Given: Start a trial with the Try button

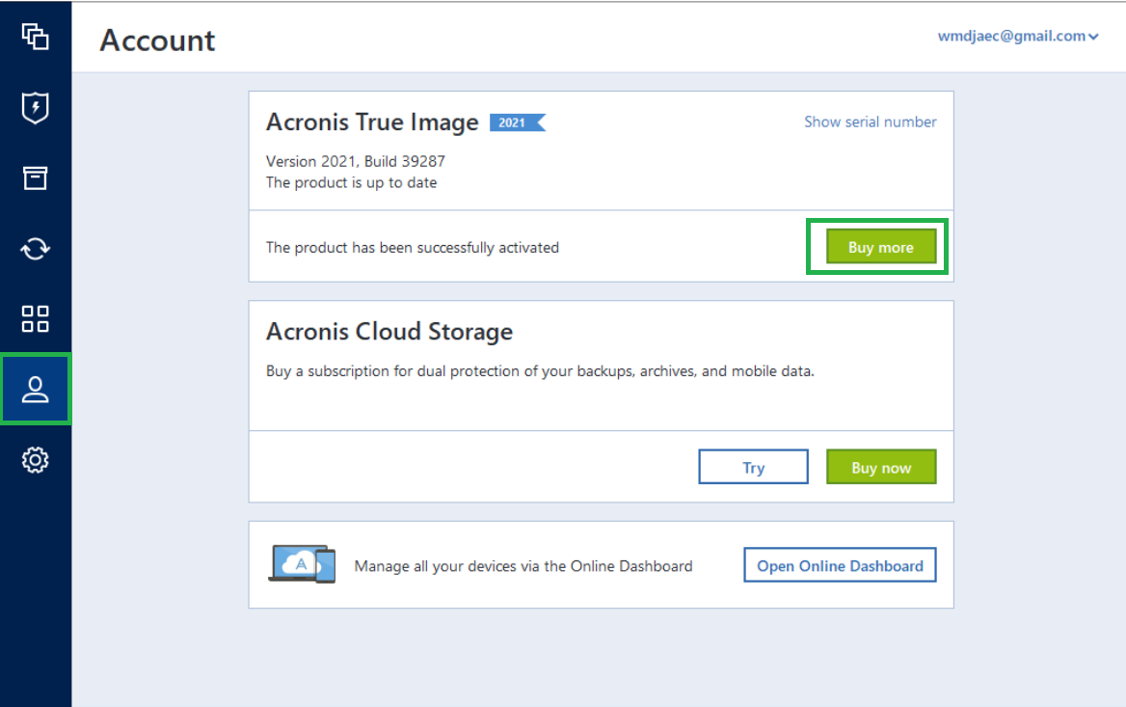Looking at the screenshot, I should pos(753,466).
